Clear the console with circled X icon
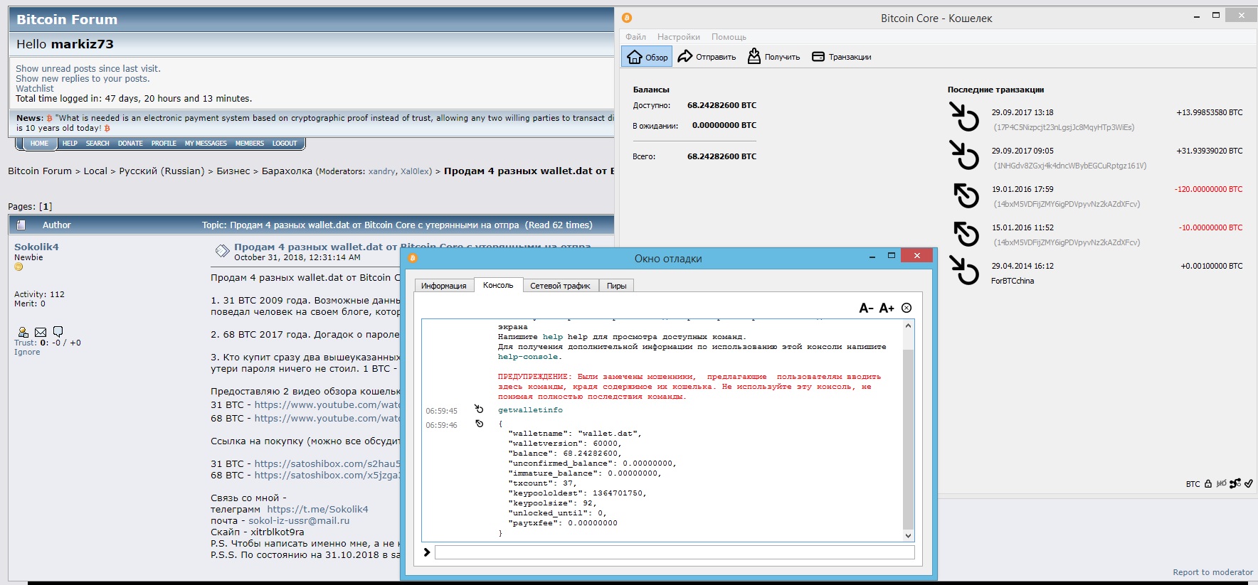 tap(906, 308)
